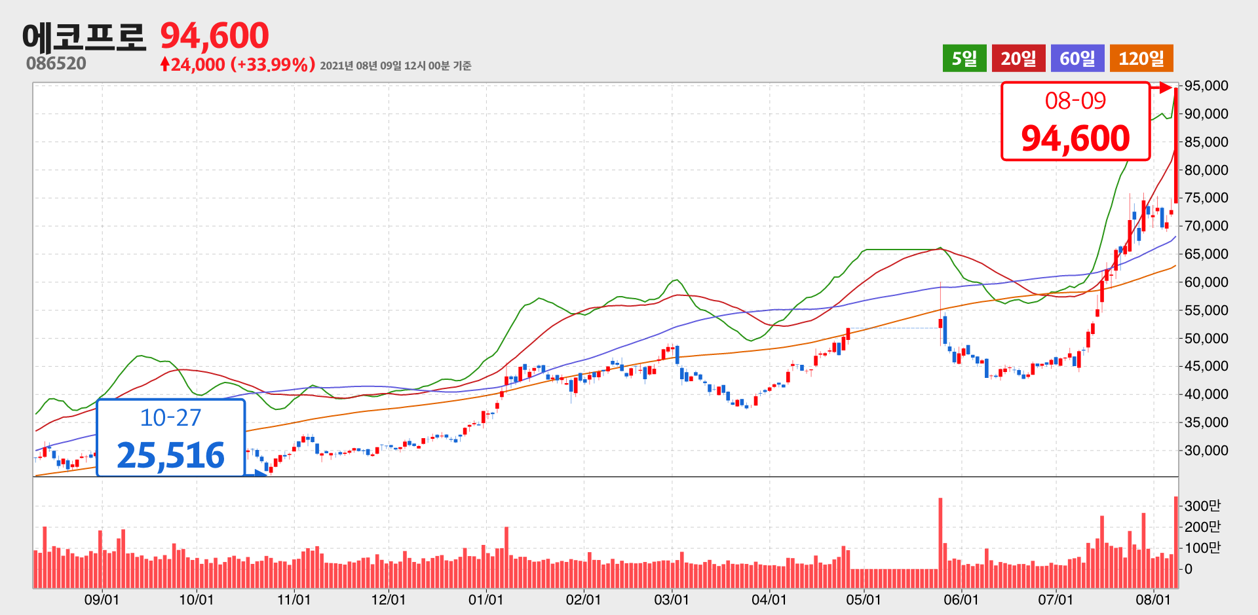Image resolution: width=1258 pixels, height=615 pixels.
Task: Click the 80,000 price axis label
Action: click(x=1206, y=170)
